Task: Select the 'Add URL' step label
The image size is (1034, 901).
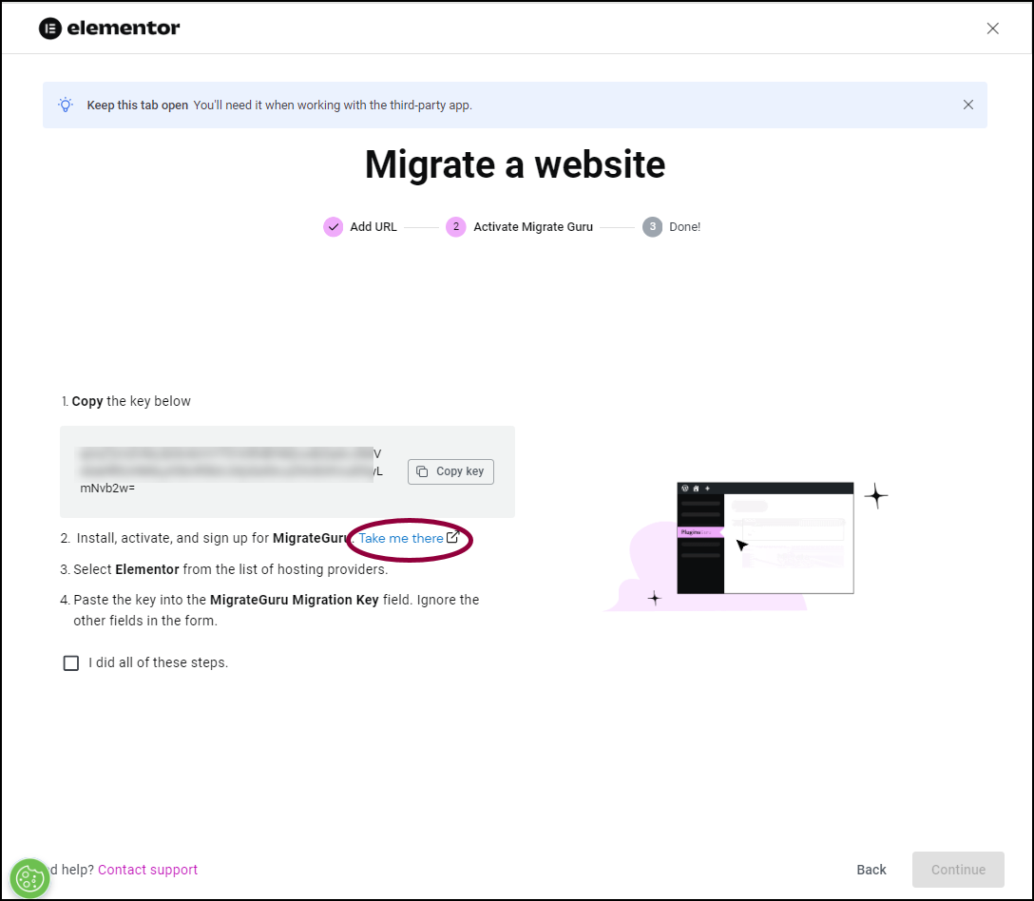Action: (x=373, y=227)
